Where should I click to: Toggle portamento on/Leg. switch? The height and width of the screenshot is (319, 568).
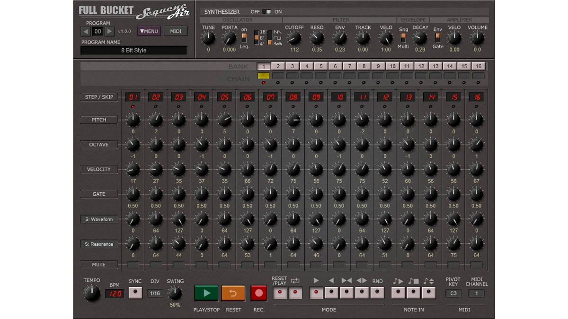point(244,38)
